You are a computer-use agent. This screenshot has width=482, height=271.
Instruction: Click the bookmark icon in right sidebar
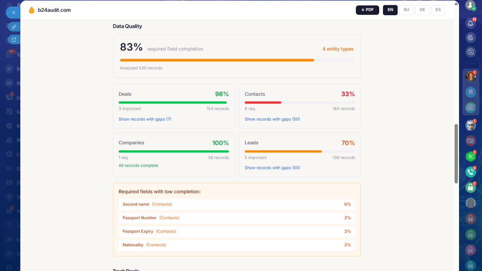[x=470, y=92]
